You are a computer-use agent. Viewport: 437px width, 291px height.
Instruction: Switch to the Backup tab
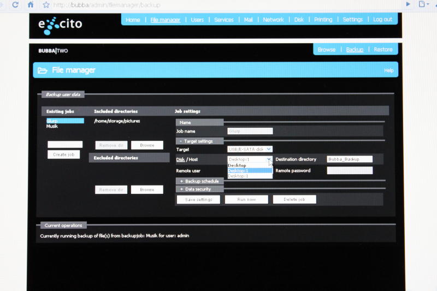(x=355, y=50)
